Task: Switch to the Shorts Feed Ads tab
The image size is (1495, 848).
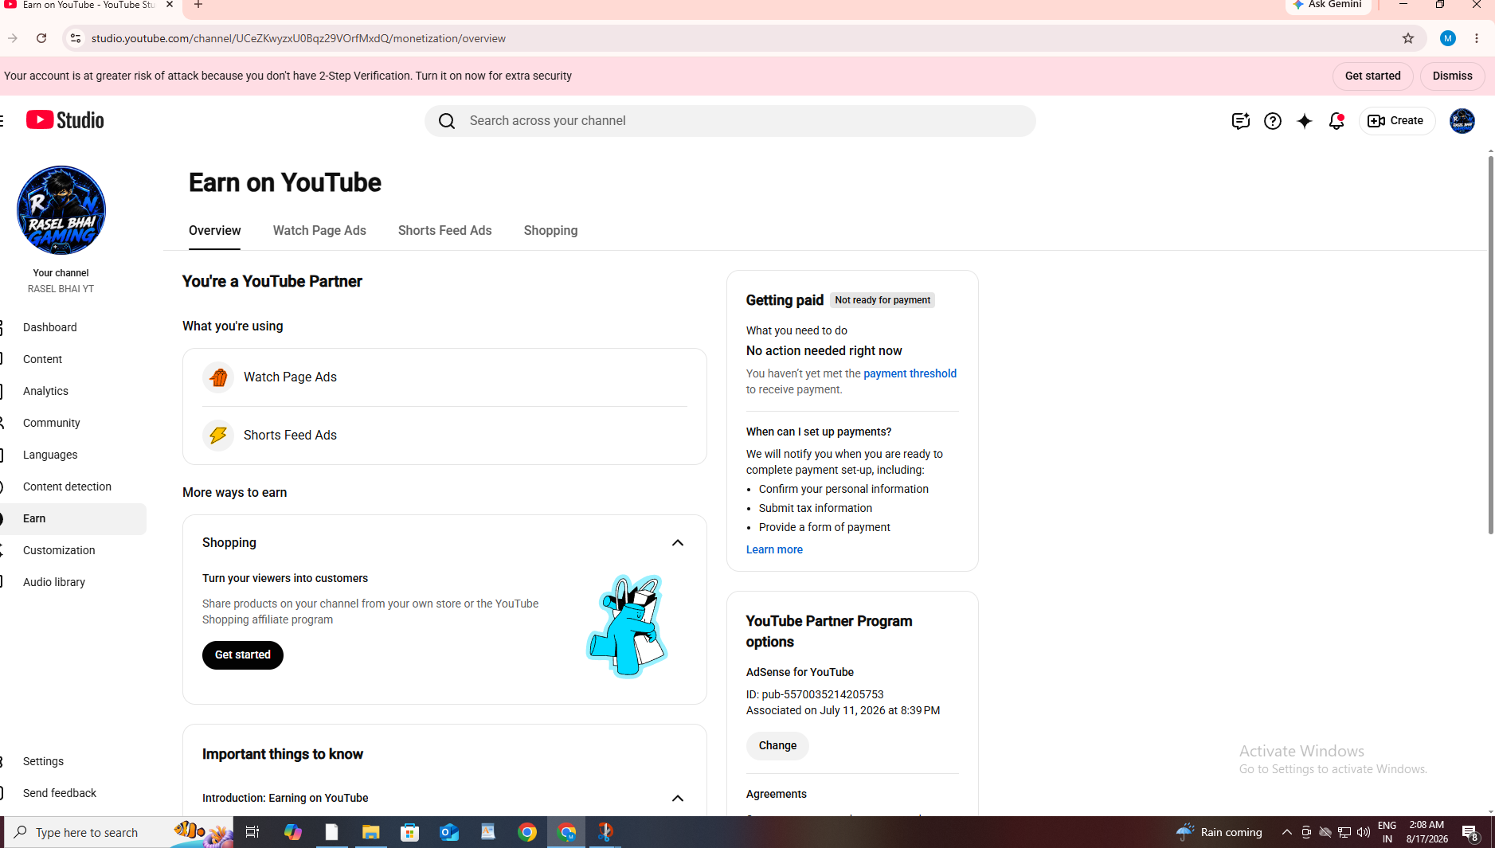Action: (445, 231)
